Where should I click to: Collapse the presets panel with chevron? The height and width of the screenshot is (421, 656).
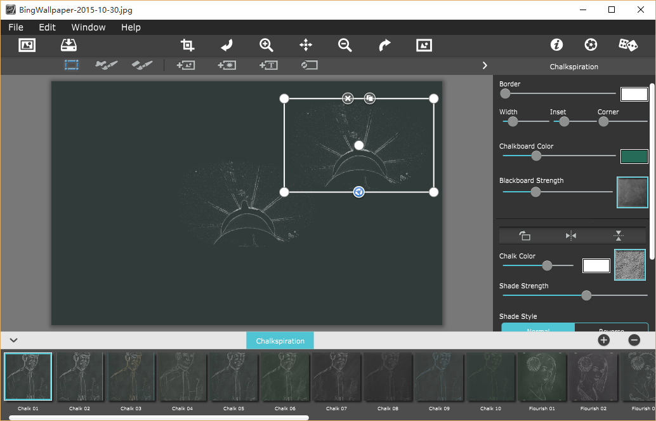pyautogui.click(x=13, y=340)
